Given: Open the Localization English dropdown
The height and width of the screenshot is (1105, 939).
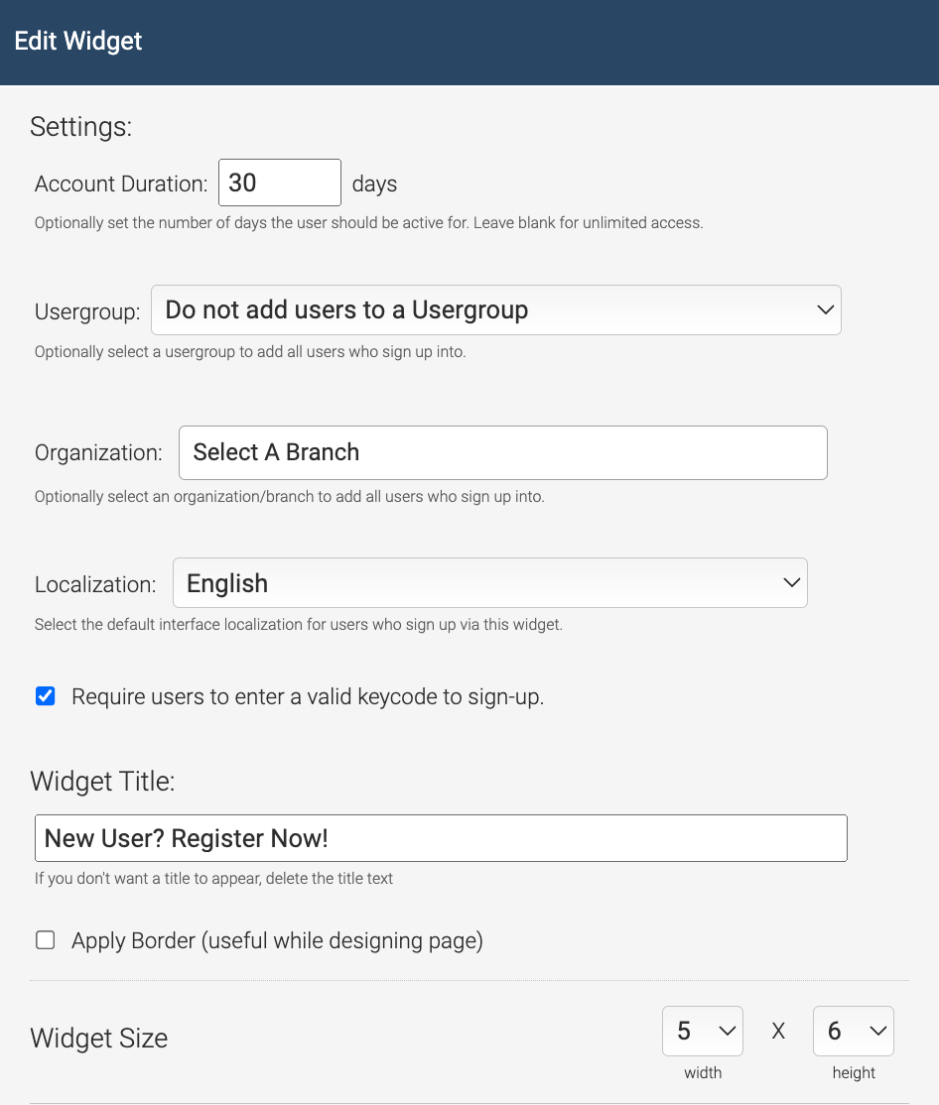Looking at the screenshot, I should click(x=490, y=583).
